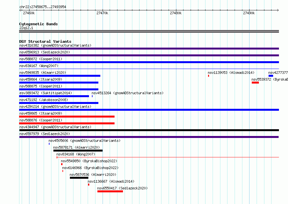The width and height of the screenshot is (288, 204).
Task: Click the nsv5870536 black variant bar
Action: pos(79,178)
